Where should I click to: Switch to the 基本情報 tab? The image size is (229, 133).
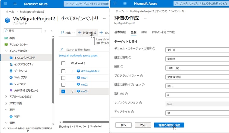pyautogui.click(x=120, y=32)
